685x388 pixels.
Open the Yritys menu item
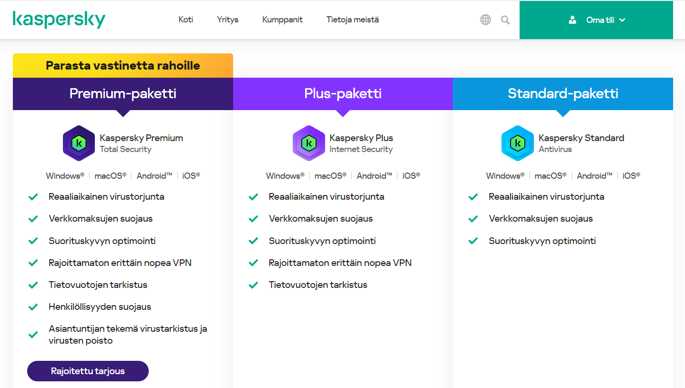tap(227, 20)
